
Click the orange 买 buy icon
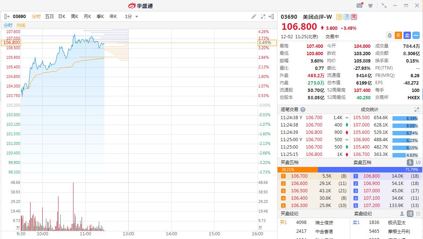point(398,35)
